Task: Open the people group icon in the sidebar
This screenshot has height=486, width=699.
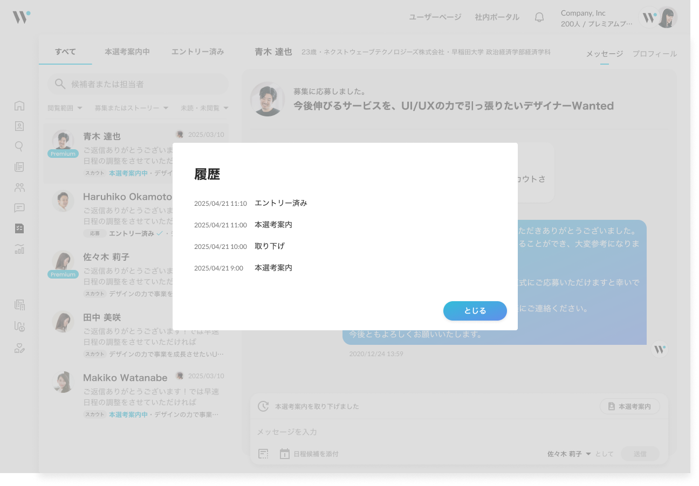Action: click(x=19, y=188)
